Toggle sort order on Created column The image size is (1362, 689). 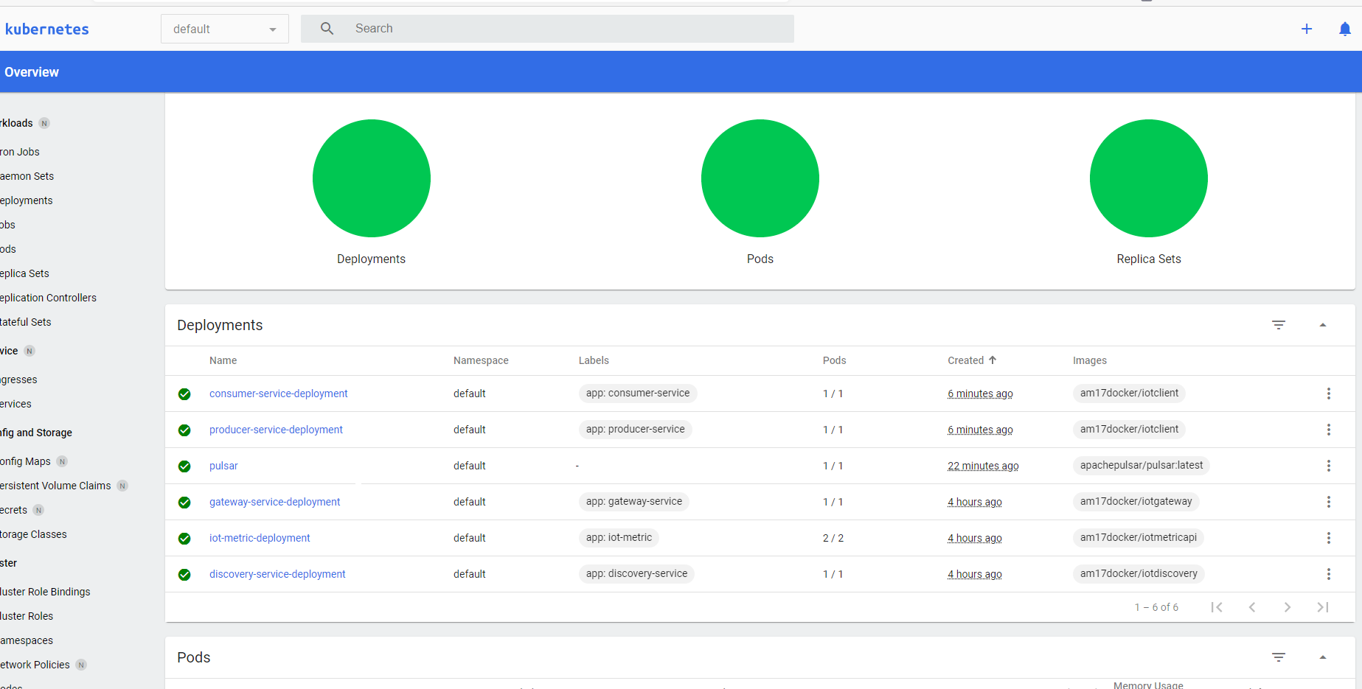click(970, 360)
